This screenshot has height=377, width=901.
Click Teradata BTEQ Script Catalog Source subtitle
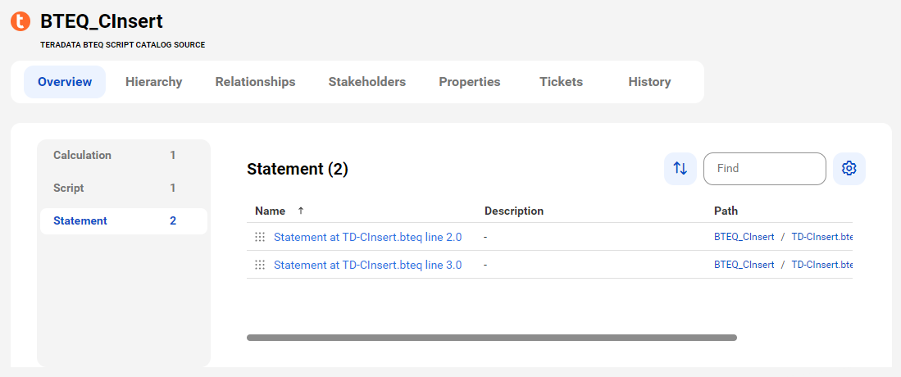pos(122,44)
